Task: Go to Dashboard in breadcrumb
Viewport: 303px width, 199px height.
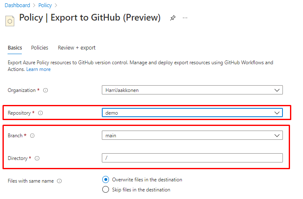Action: (17, 5)
